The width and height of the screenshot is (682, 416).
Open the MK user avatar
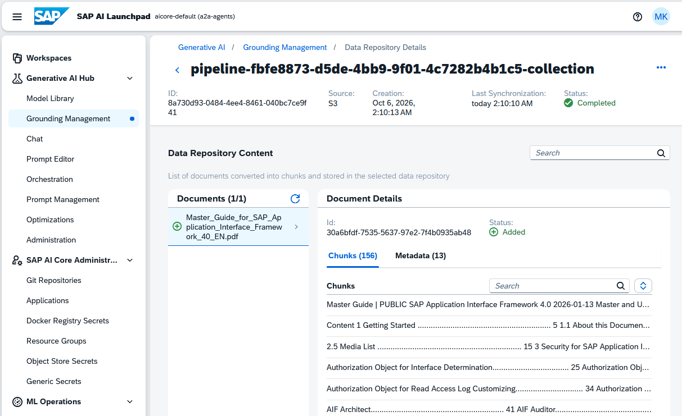pos(661,17)
